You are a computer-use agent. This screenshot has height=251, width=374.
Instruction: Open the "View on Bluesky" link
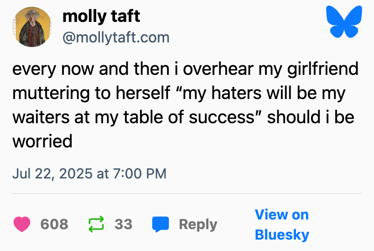pos(281,225)
